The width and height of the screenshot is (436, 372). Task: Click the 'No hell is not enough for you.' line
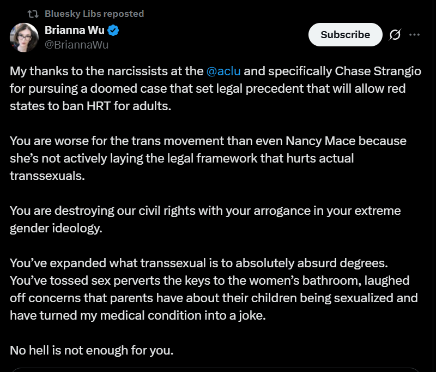click(x=92, y=351)
